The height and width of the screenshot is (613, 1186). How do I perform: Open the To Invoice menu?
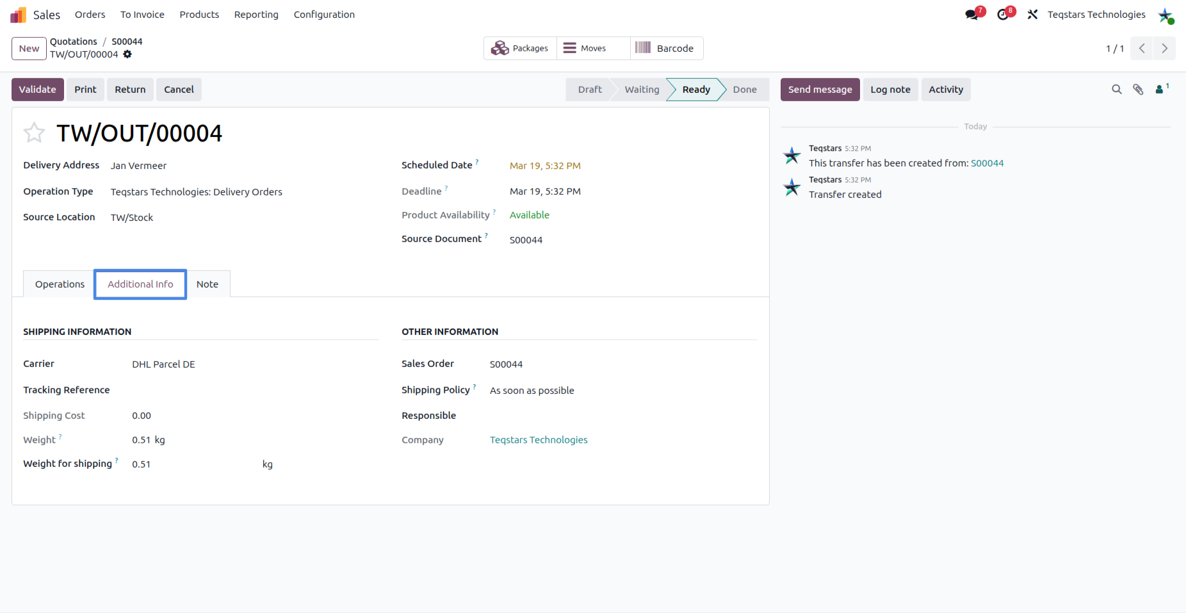click(x=142, y=15)
